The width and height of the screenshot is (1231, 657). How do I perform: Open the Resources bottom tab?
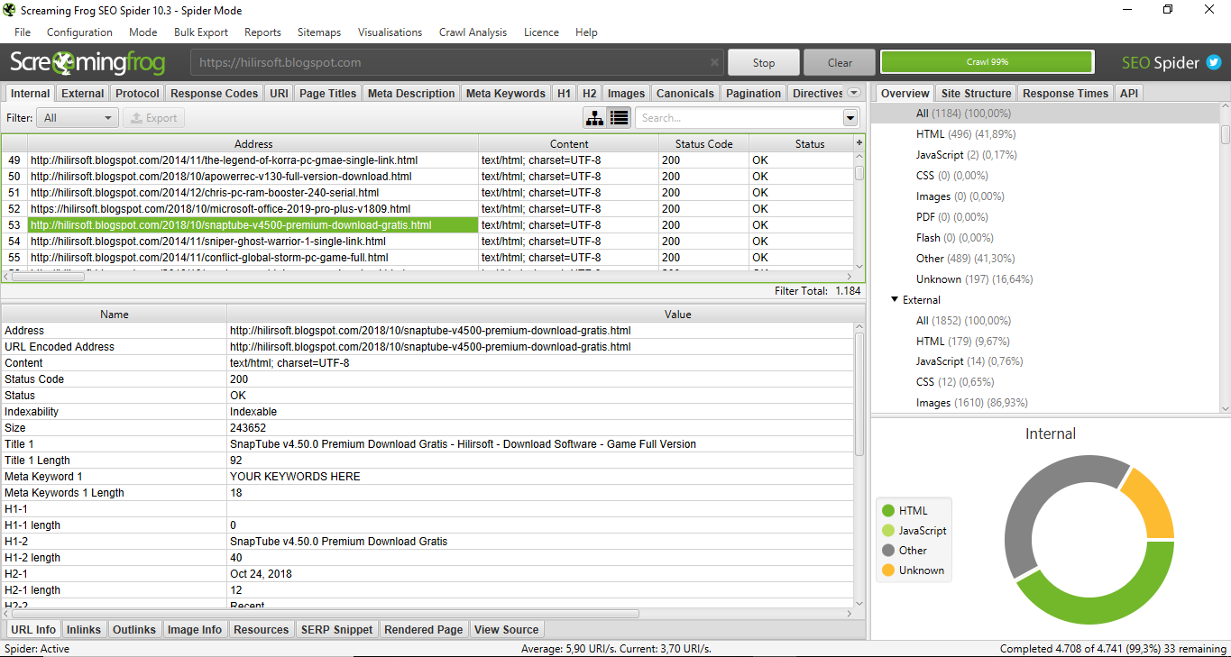pos(262,629)
